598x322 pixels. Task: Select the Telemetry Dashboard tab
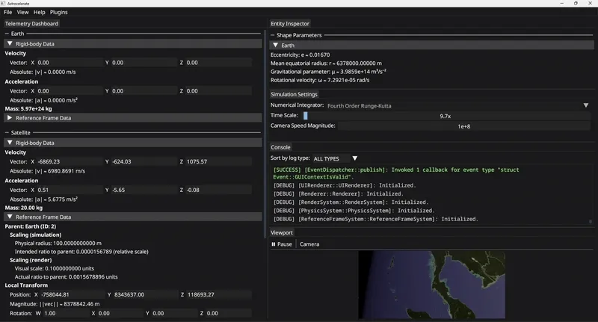coord(31,24)
